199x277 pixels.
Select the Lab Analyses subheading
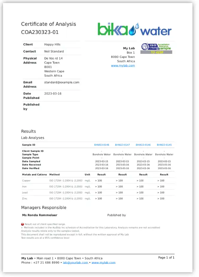(33, 138)
